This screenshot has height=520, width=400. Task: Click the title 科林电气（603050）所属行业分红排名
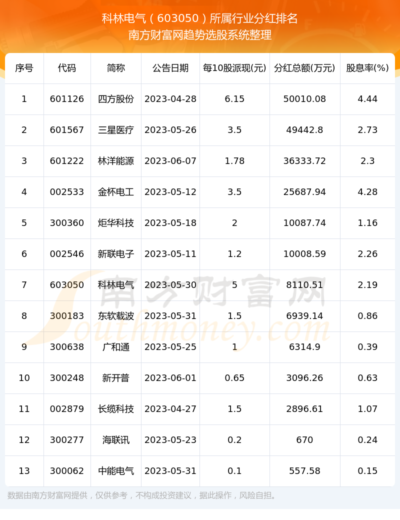tap(200, 18)
